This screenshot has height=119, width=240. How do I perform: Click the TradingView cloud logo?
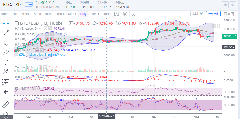22,55
